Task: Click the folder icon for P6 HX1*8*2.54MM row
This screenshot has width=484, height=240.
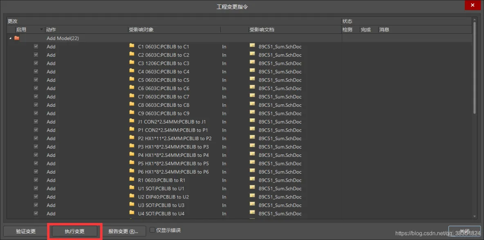Action: pyautogui.click(x=132, y=170)
